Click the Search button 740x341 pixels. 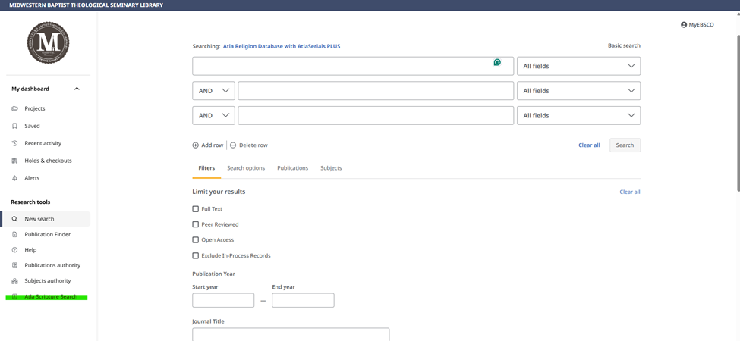pyautogui.click(x=625, y=145)
